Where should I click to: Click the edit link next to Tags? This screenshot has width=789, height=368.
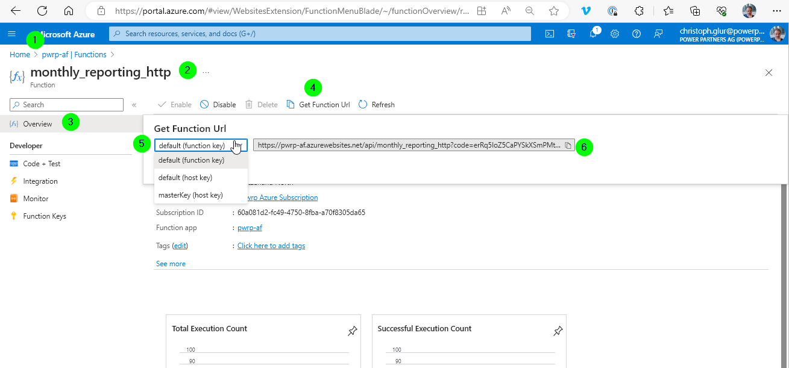(x=180, y=246)
